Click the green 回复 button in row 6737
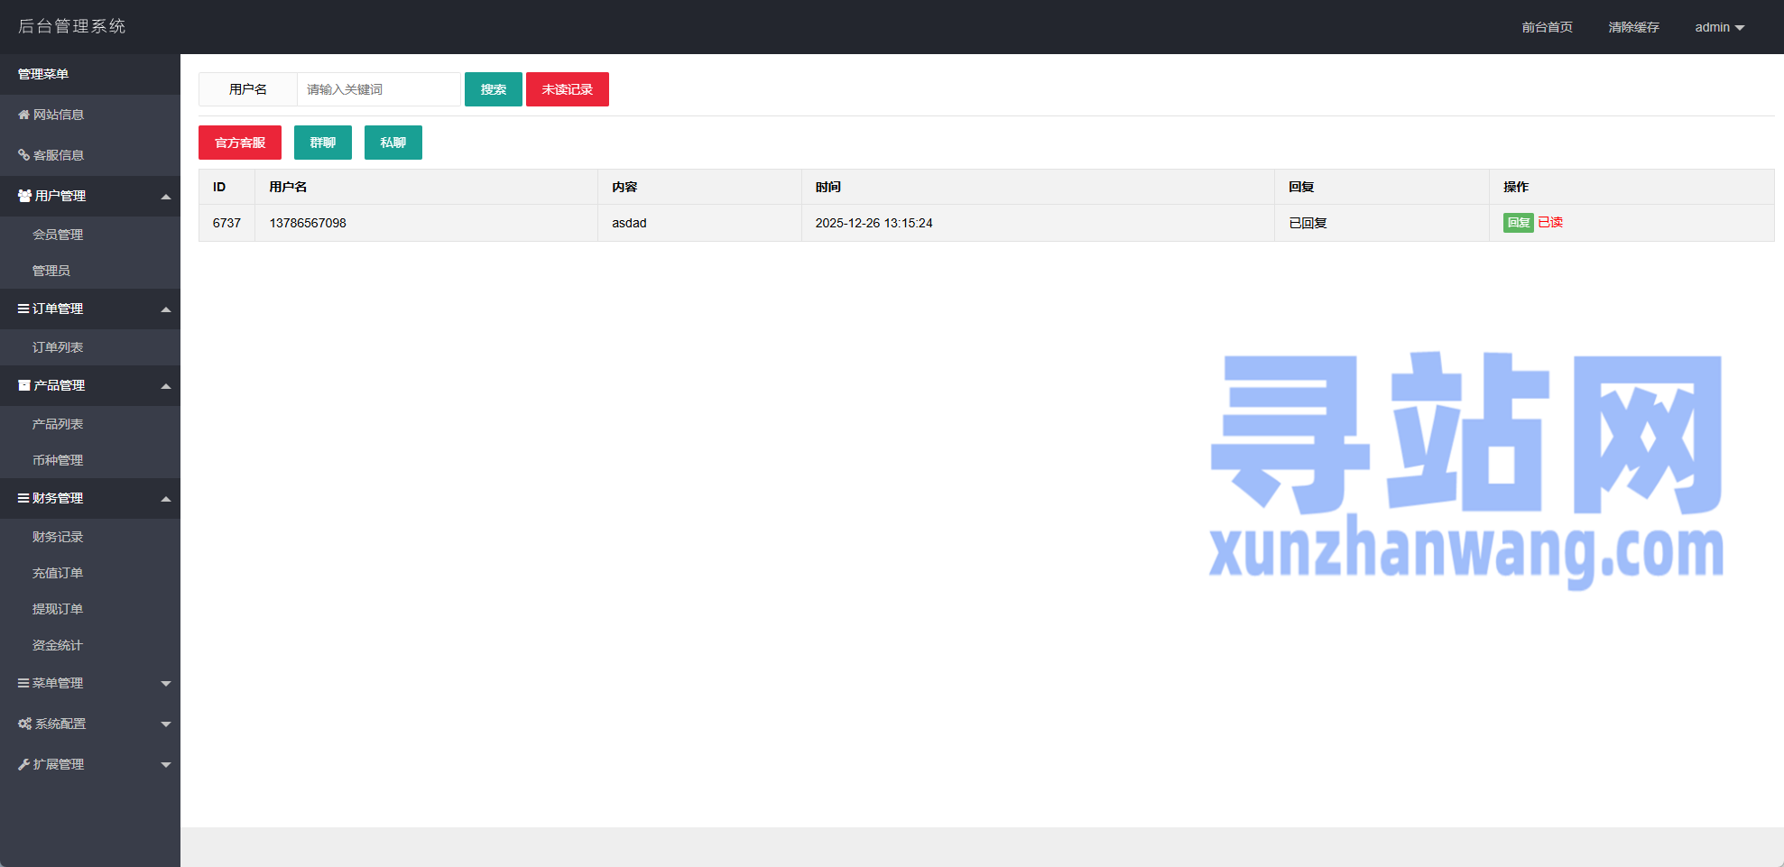This screenshot has width=1784, height=867. click(1518, 223)
